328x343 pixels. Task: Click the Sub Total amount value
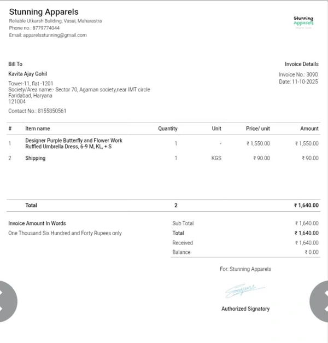(307, 223)
